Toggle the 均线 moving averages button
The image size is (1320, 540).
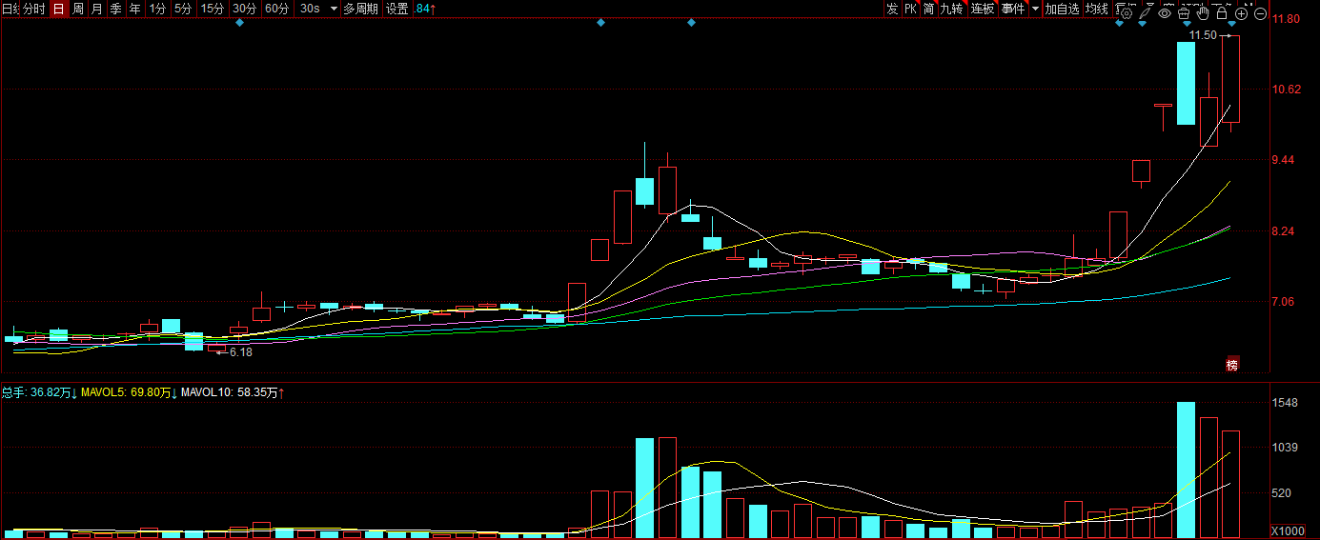tap(1097, 9)
